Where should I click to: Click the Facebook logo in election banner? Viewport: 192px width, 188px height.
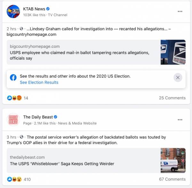coord(13,78)
